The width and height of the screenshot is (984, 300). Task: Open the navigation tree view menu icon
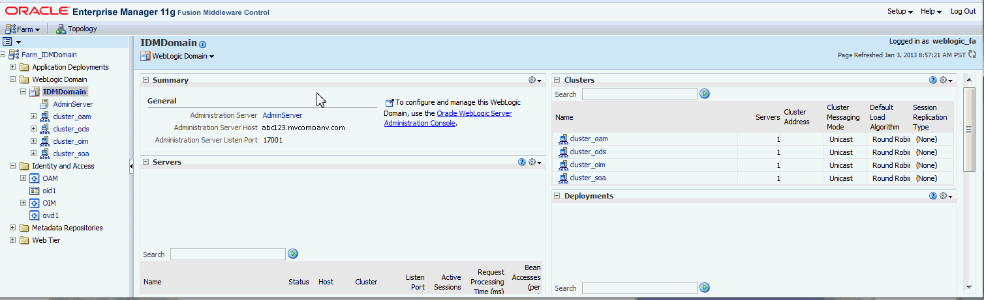[11, 41]
